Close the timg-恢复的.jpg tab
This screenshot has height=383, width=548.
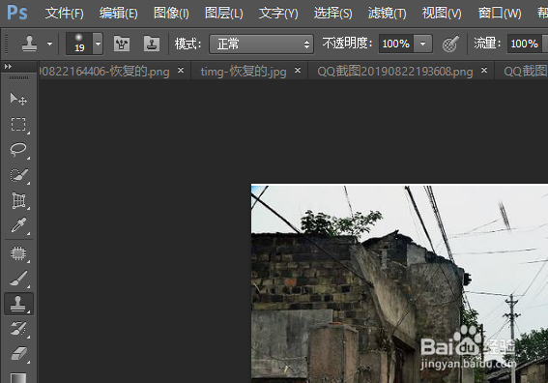298,71
